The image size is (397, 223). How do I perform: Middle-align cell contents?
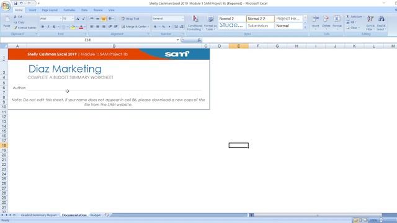97,19
